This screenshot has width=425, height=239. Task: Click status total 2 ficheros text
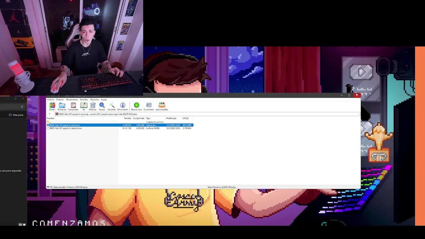coord(221,187)
